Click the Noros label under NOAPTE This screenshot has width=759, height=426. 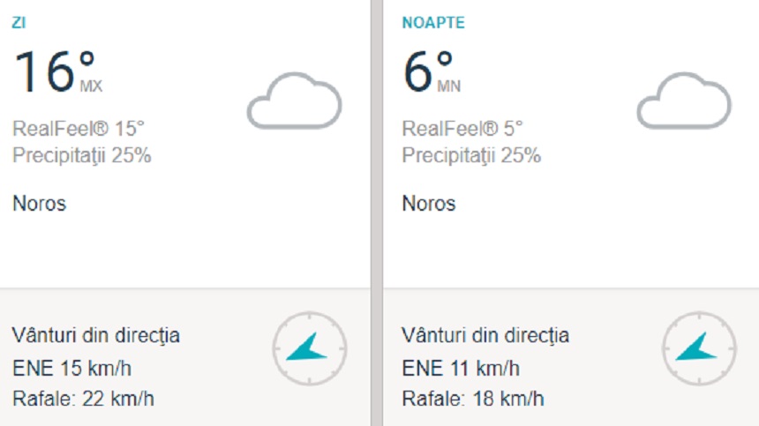(429, 204)
